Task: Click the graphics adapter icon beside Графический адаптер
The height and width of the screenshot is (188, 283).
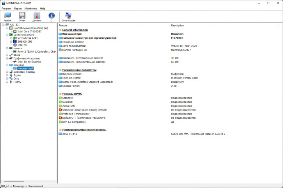Action: point(11,58)
